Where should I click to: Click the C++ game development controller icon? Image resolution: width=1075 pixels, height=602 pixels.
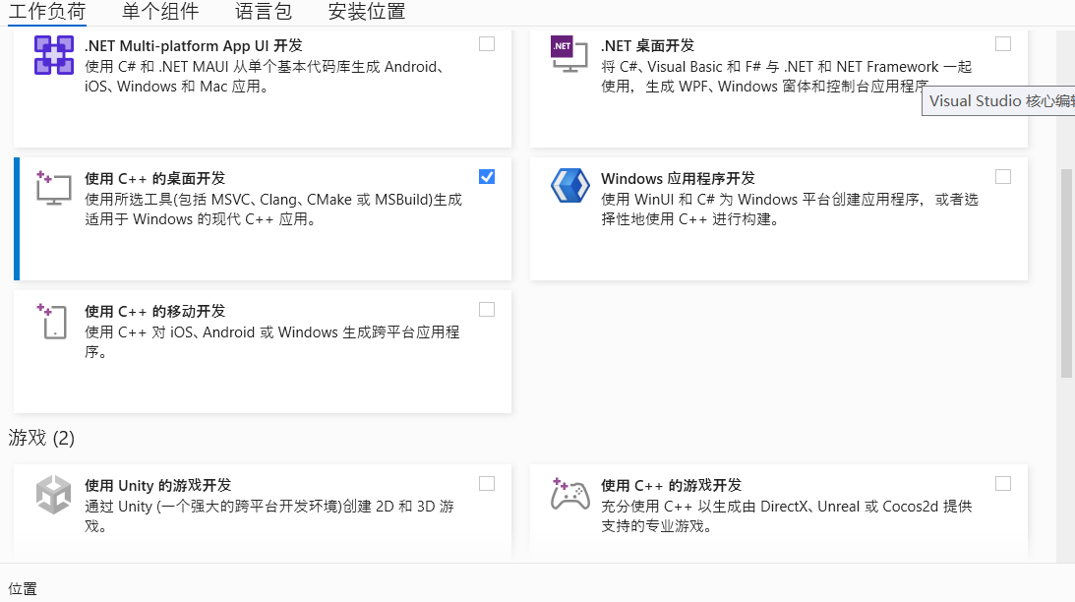569,495
